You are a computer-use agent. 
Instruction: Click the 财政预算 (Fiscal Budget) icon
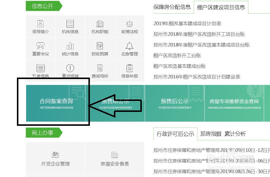(100, 49)
